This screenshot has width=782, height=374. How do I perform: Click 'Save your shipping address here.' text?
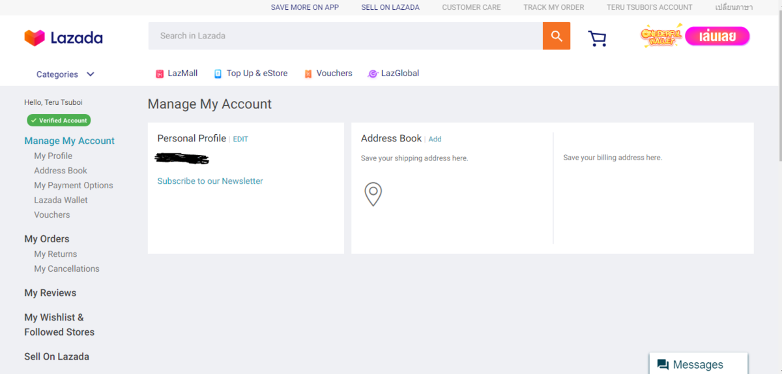coord(414,158)
